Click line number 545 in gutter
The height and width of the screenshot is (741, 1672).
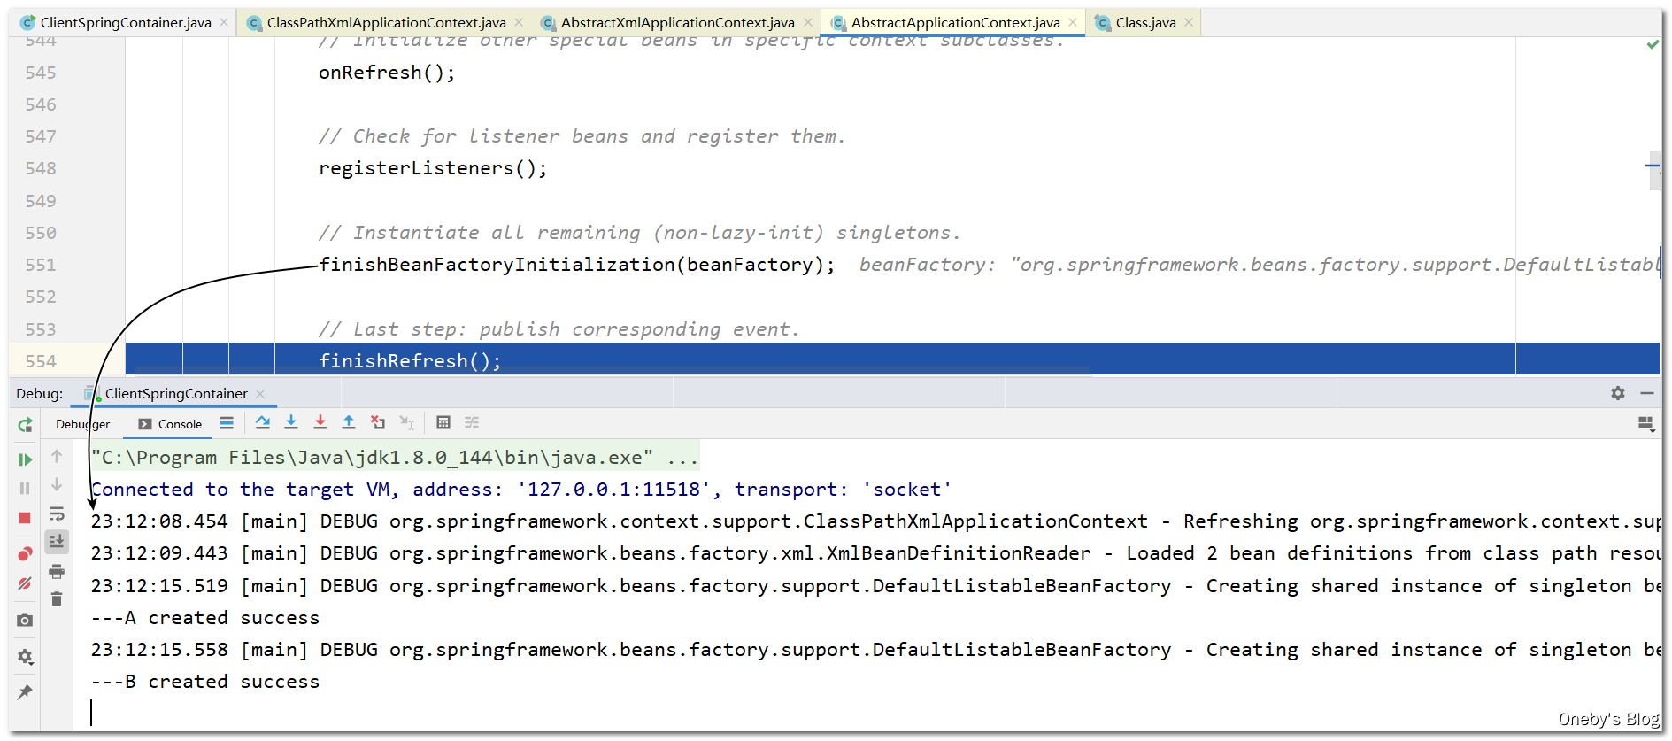click(41, 73)
